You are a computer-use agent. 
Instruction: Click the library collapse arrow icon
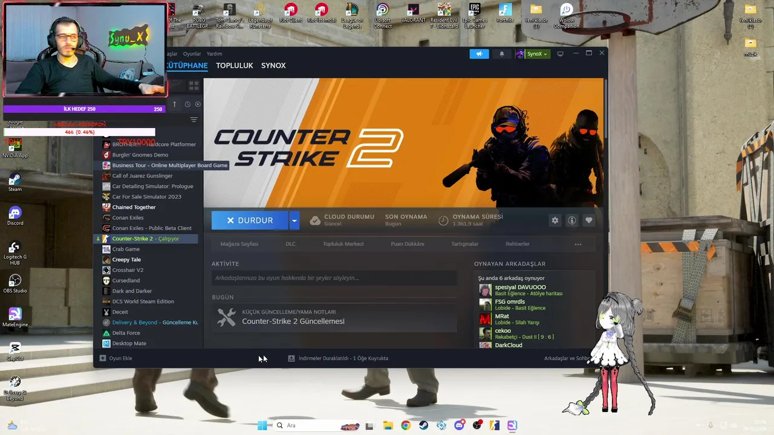175,105
